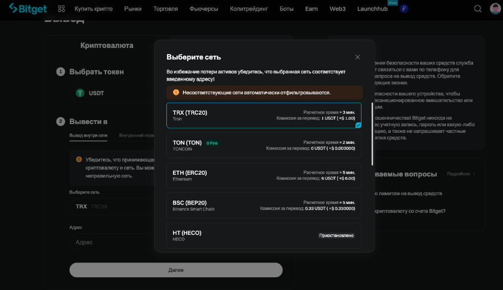The image size is (503, 290).
Task: Open the TRX TRC20 network dropdown
Action: point(112,206)
